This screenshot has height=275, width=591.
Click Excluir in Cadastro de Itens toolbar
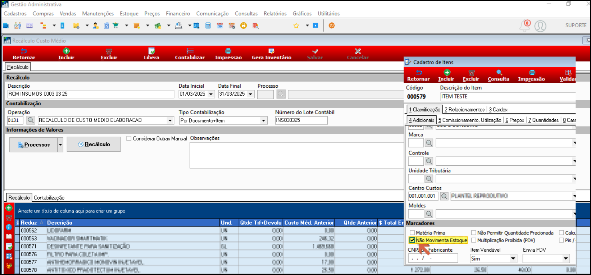(471, 75)
